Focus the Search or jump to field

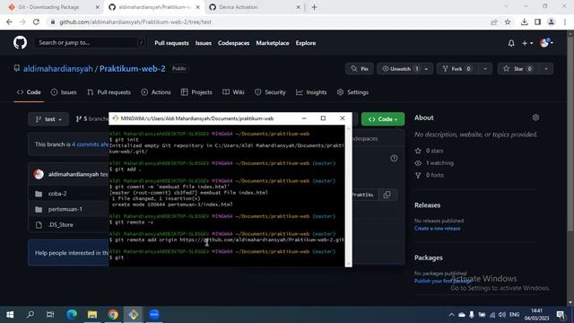(90, 43)
